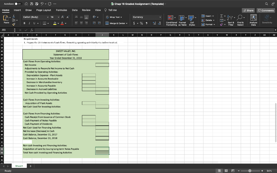Screen dimensions: 277x173
Task: Increase font size with larger A icon
Action: point(62,17)
